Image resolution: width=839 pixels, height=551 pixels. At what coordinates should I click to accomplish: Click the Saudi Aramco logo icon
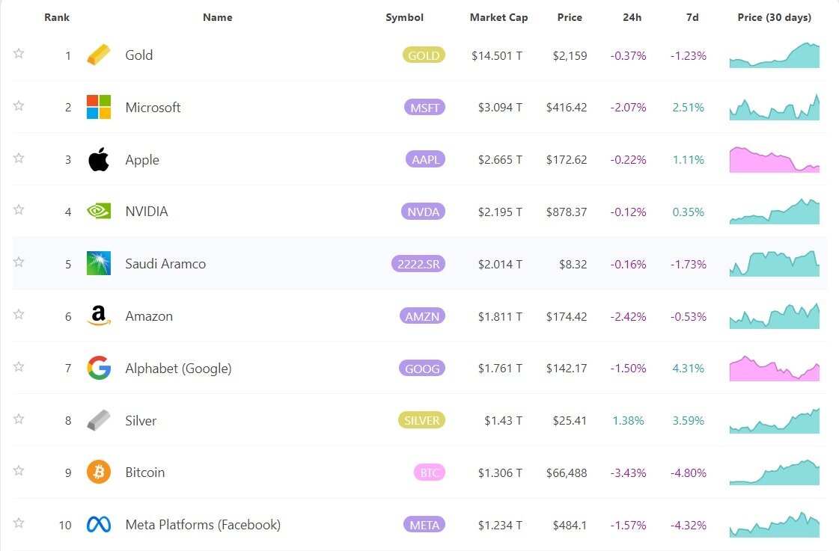pos(99,263)
